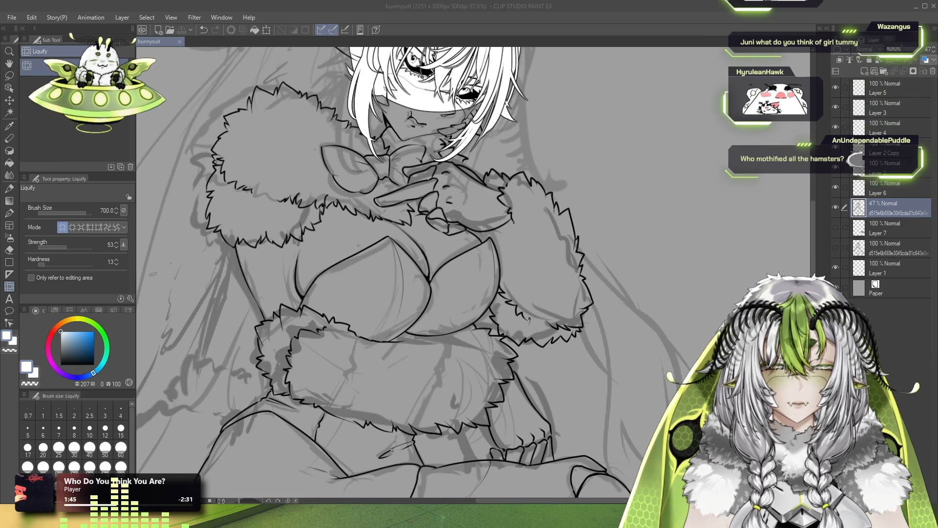This screenshot has height=528, width=938.
Task: Delete sub tool with trash icon
Action: coord(130,167)
